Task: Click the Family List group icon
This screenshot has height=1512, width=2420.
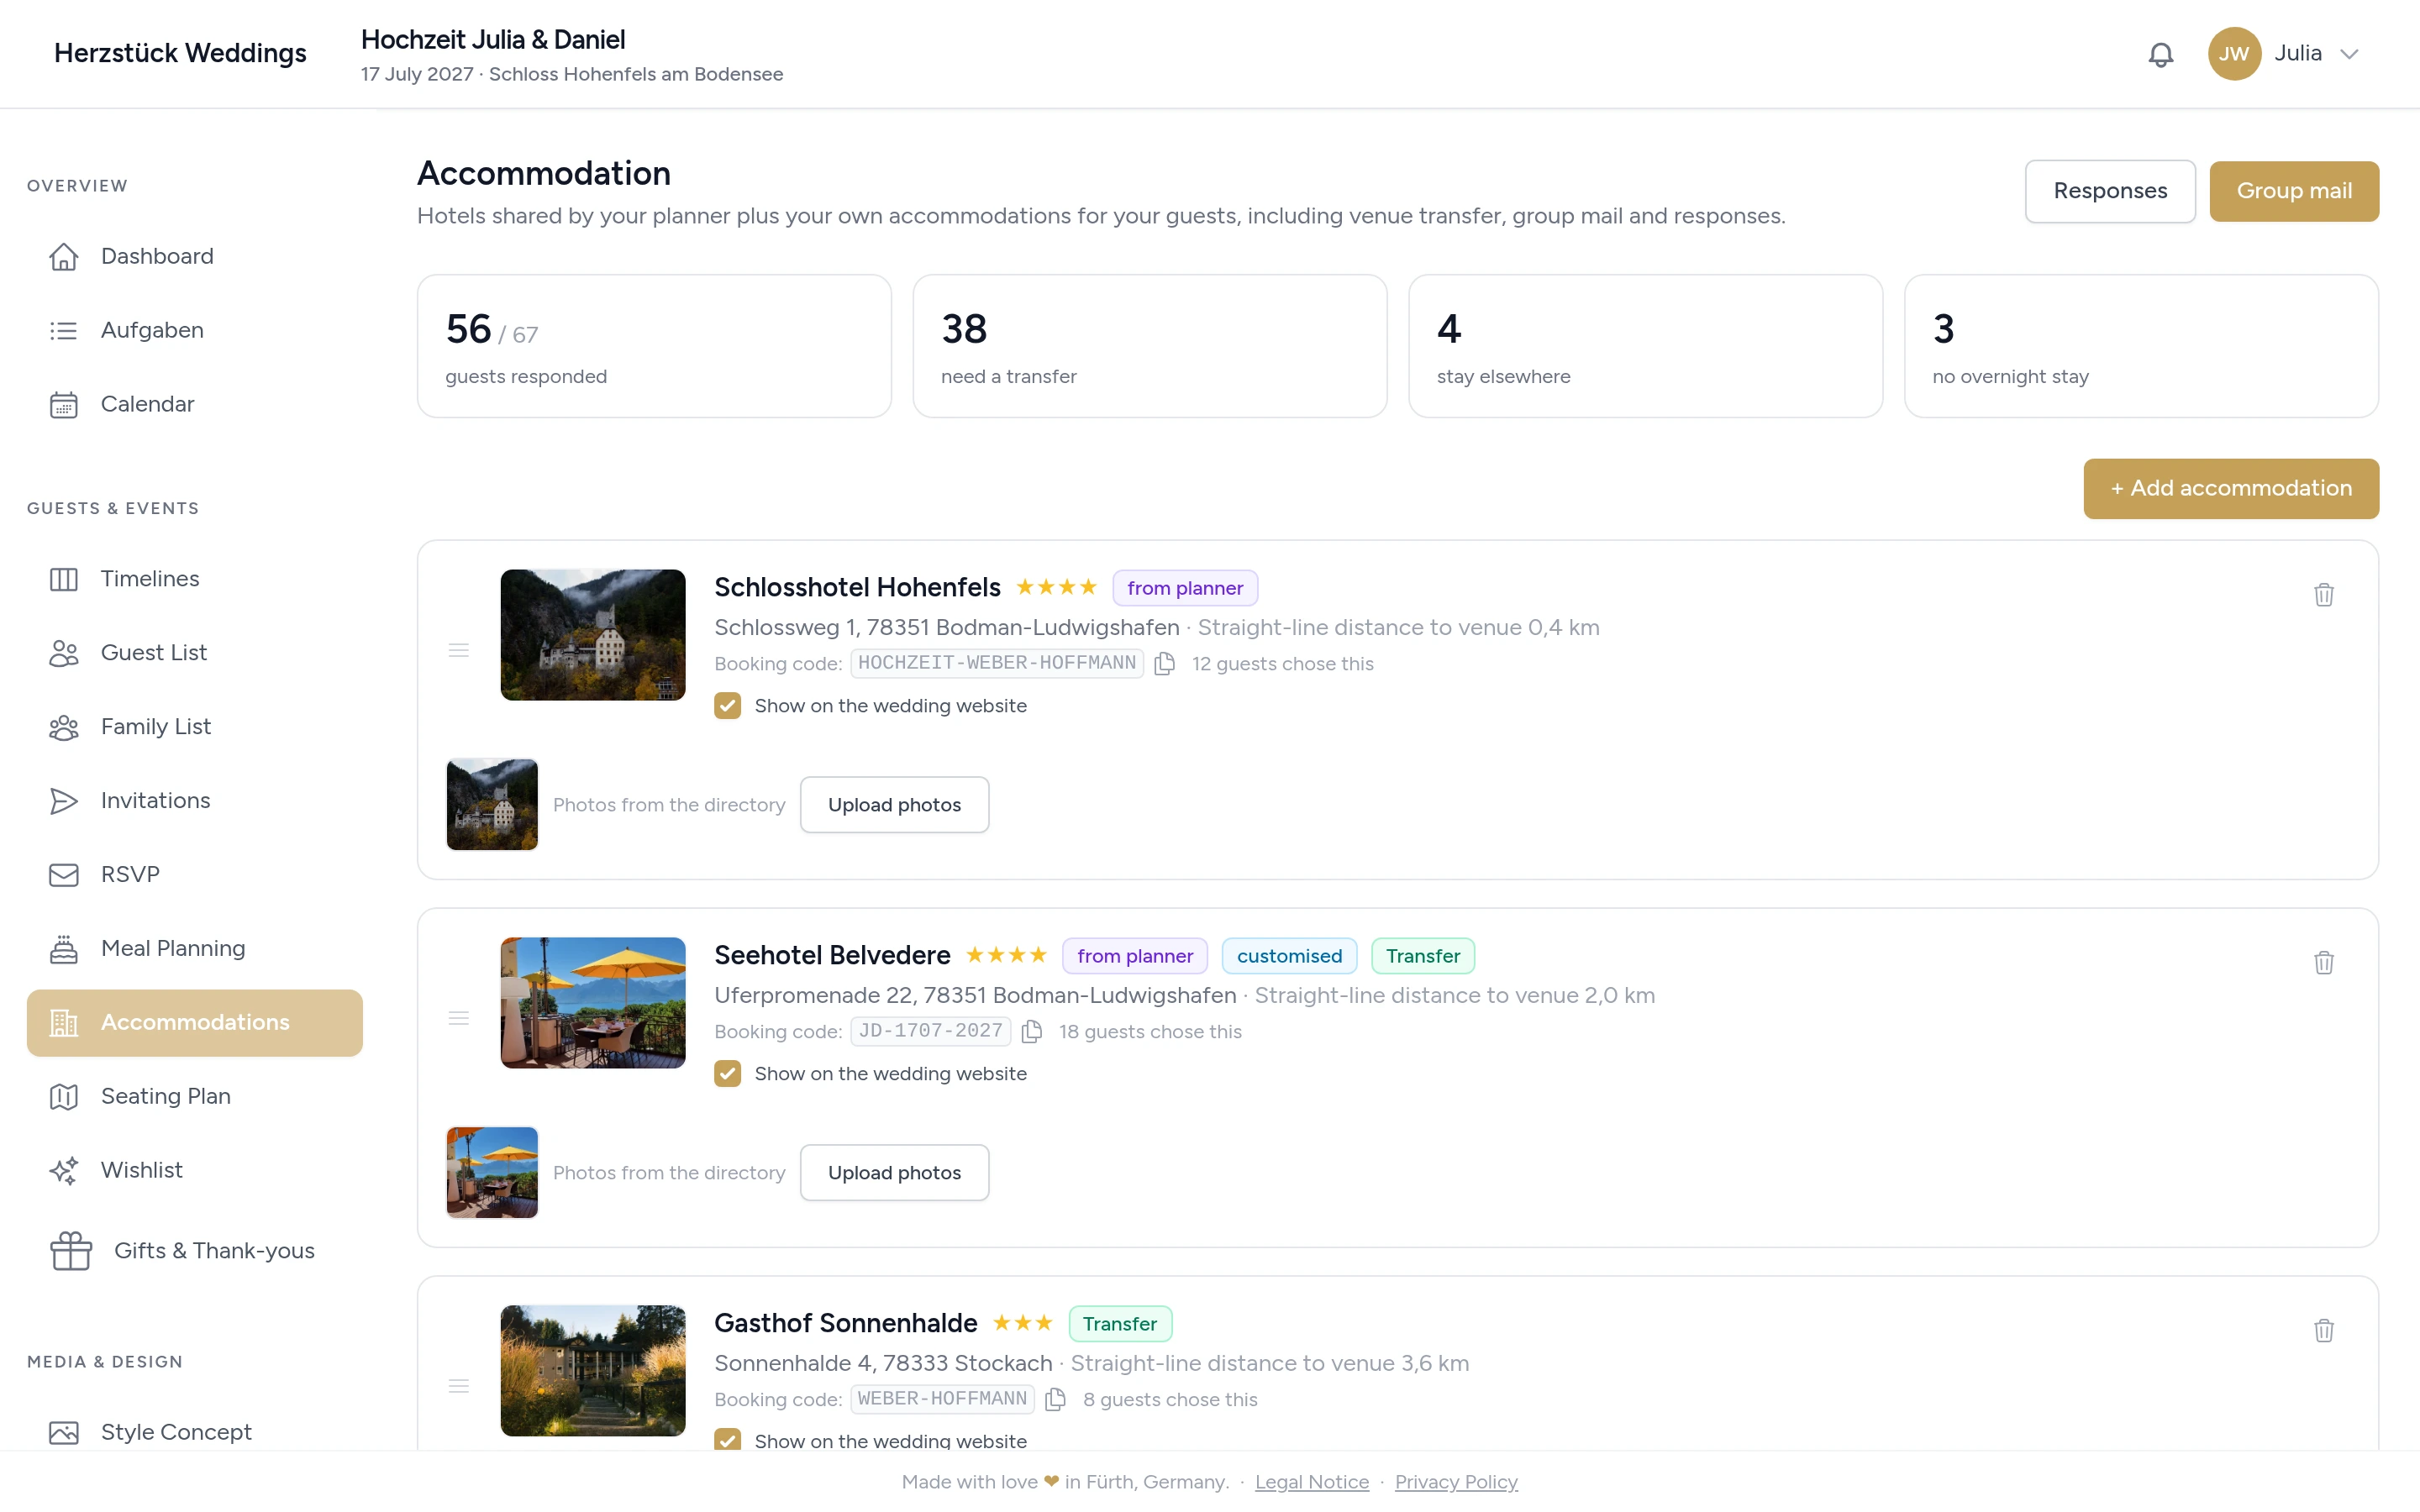Action: pos(64,727)
